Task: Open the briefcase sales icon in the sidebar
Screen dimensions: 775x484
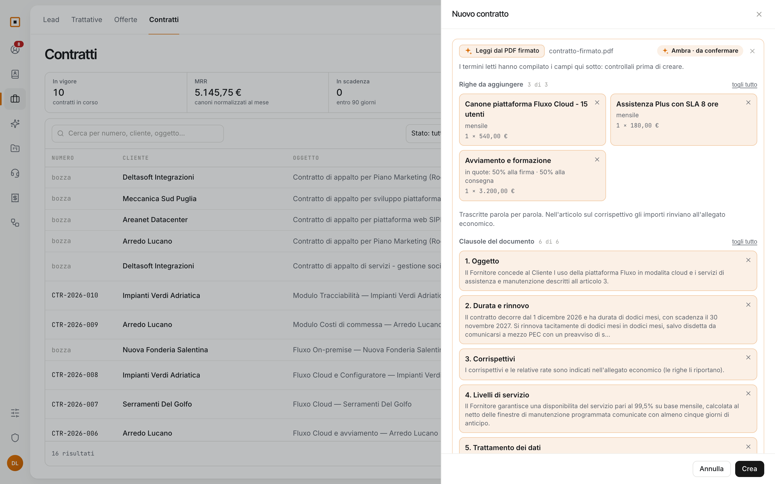Action: [x=15, y=99]
